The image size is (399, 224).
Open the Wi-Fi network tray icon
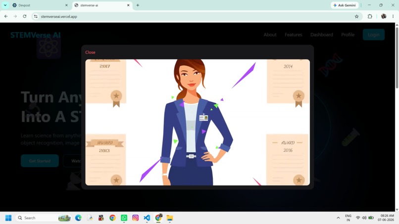coord(358,218)
